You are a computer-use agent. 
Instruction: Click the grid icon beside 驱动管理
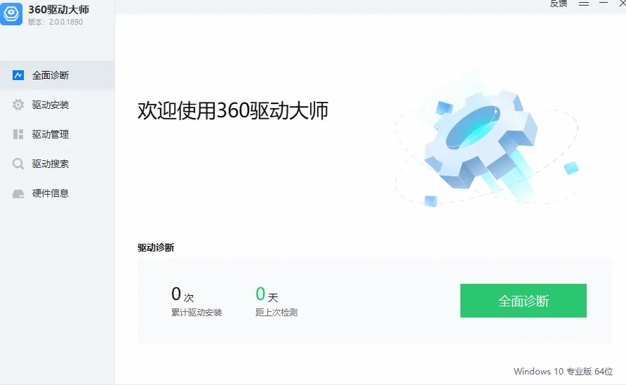pyautogui.click(x=18, y=134)
